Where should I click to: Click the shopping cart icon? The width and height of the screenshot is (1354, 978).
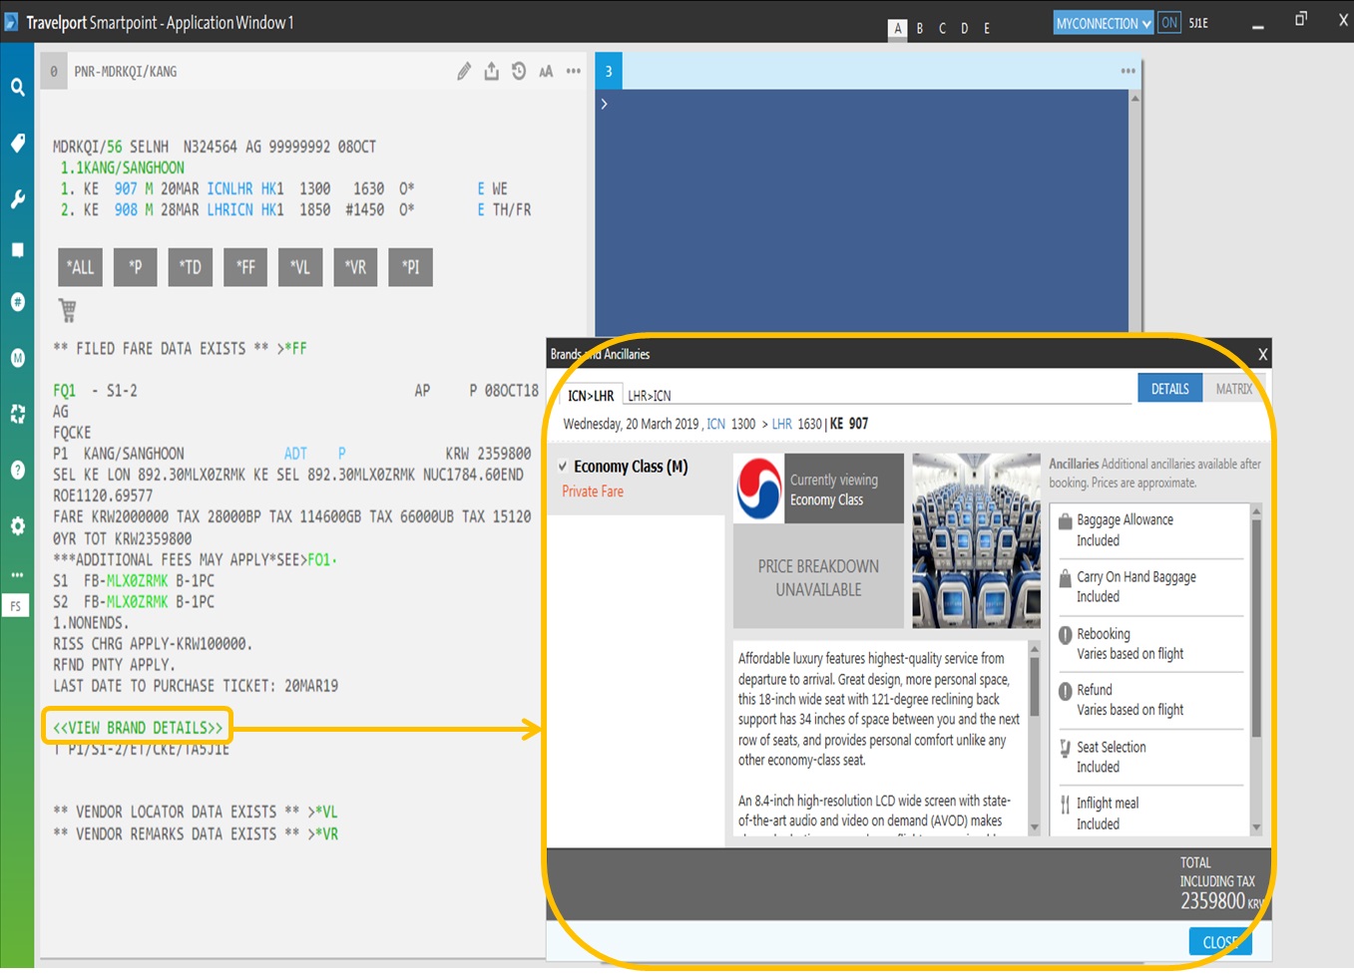point(68,311)
